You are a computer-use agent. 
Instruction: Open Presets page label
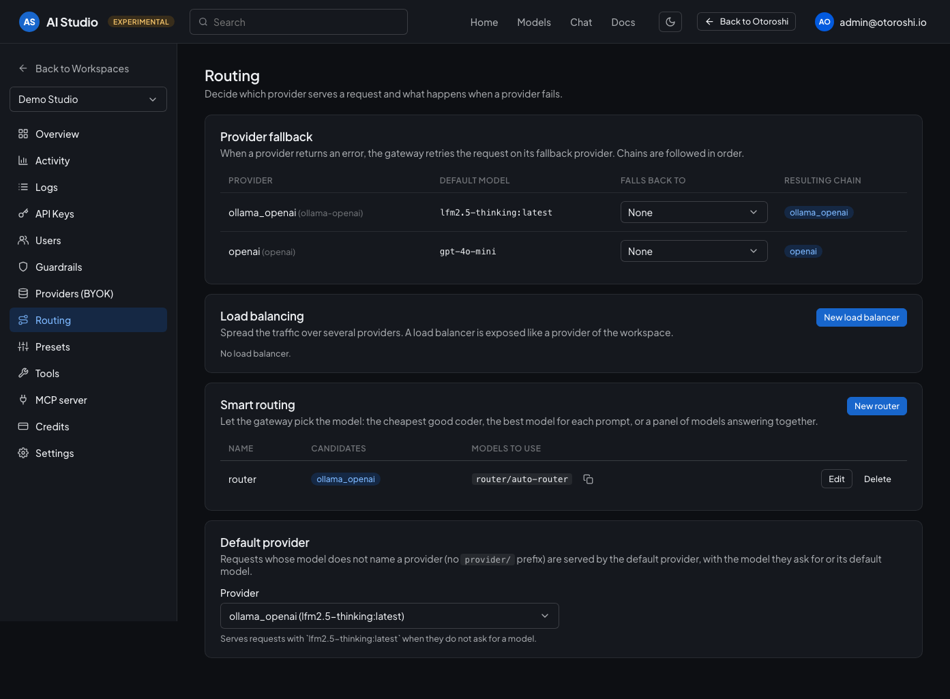tap(53, 346)
